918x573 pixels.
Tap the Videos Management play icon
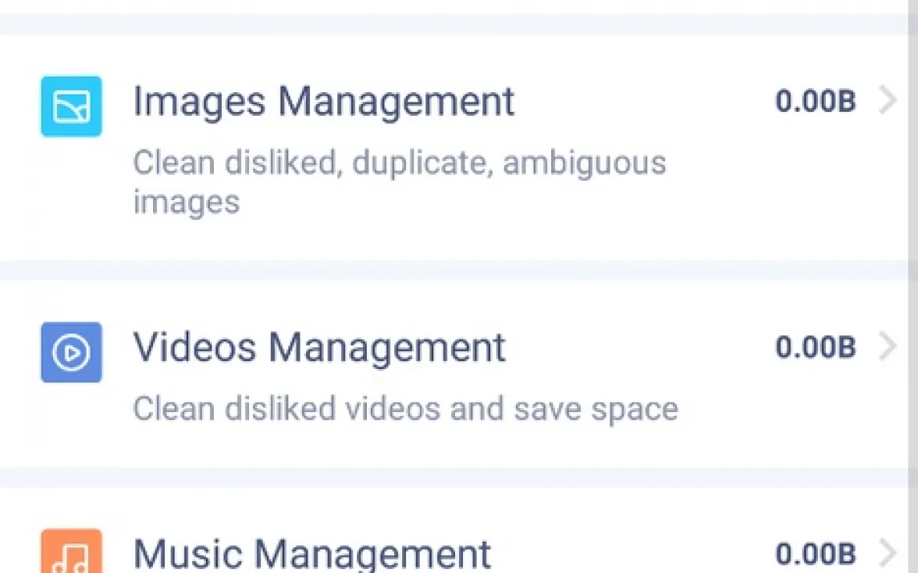[71, 352]
